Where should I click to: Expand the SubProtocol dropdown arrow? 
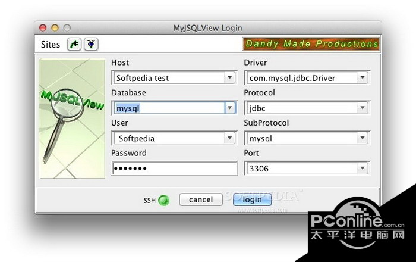click(363, 138)
